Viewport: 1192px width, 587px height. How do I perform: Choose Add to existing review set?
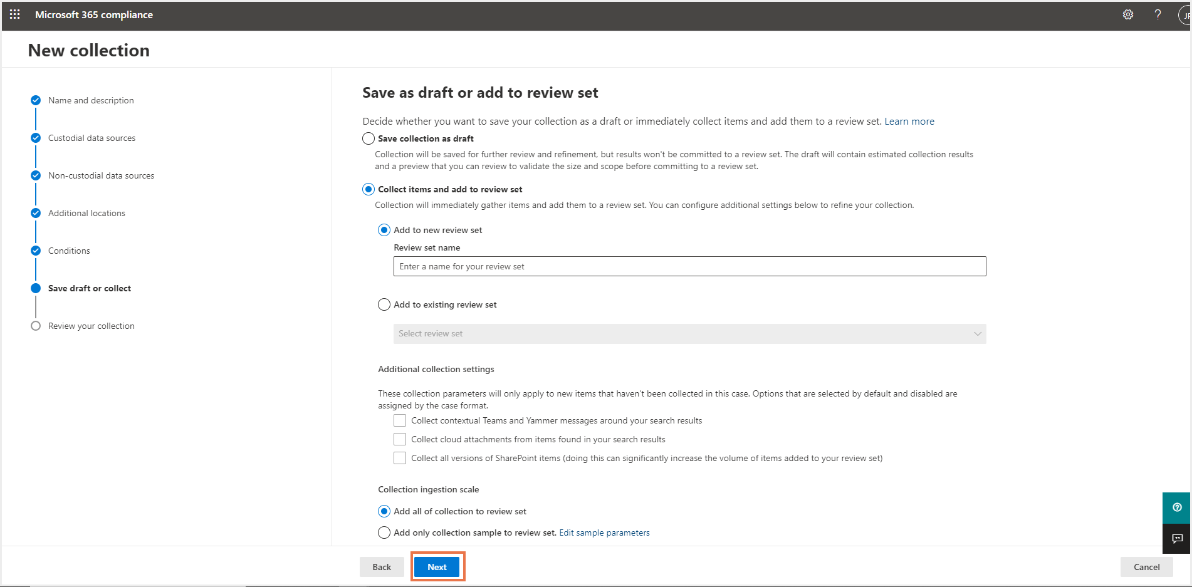pyautogui.click(x=384, y=304)
